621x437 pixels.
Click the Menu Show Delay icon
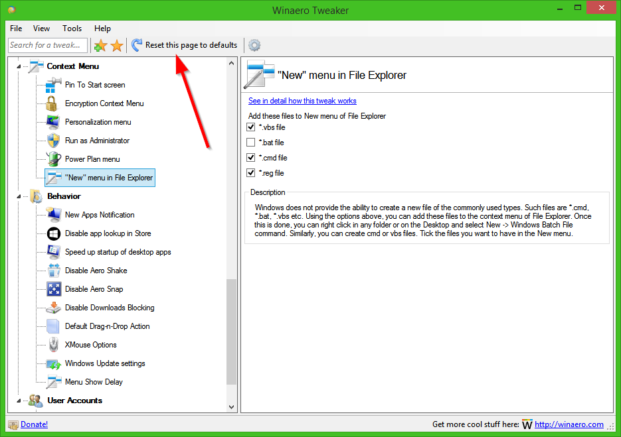54,382
